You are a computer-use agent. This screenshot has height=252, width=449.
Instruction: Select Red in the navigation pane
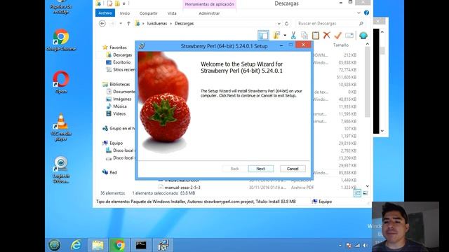coord(113,173)
